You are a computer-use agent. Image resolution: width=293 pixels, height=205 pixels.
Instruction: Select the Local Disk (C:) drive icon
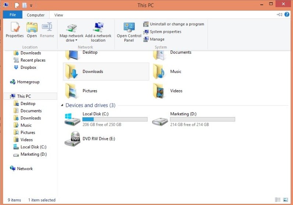[72, 119]
